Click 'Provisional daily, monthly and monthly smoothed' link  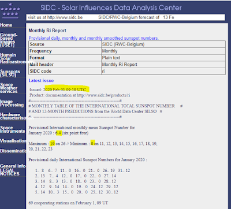point(94,38)
